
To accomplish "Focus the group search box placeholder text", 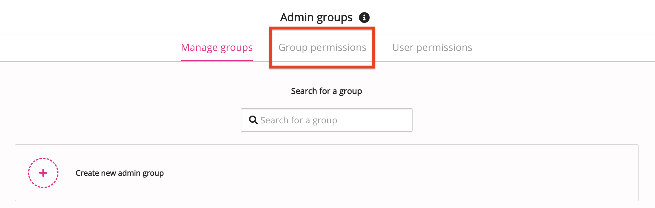I will click(x=299, y=120).
